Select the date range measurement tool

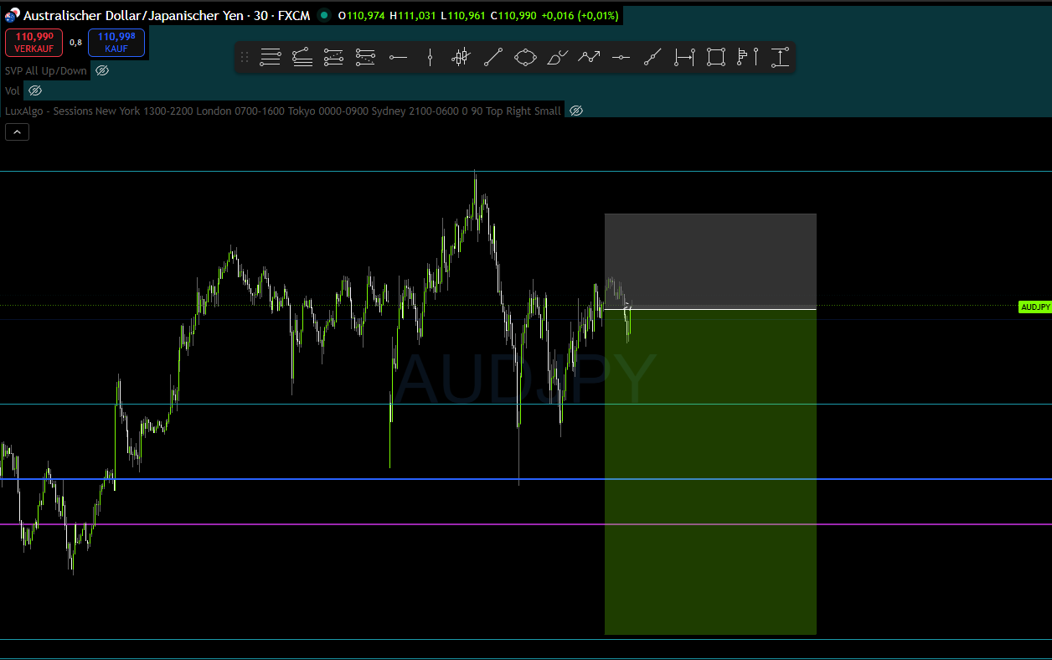[683, 57]
